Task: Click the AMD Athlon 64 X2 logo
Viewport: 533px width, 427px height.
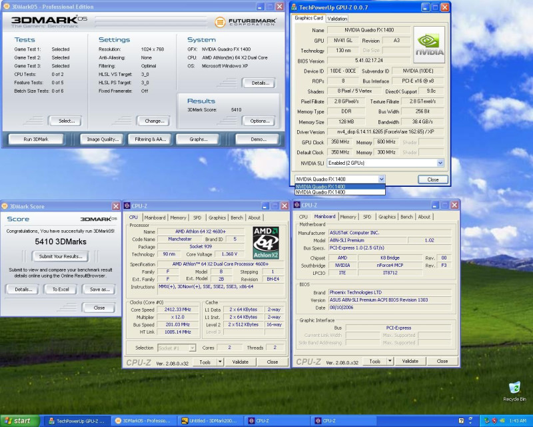Action: pyautogui.click(x=266, y=243)
